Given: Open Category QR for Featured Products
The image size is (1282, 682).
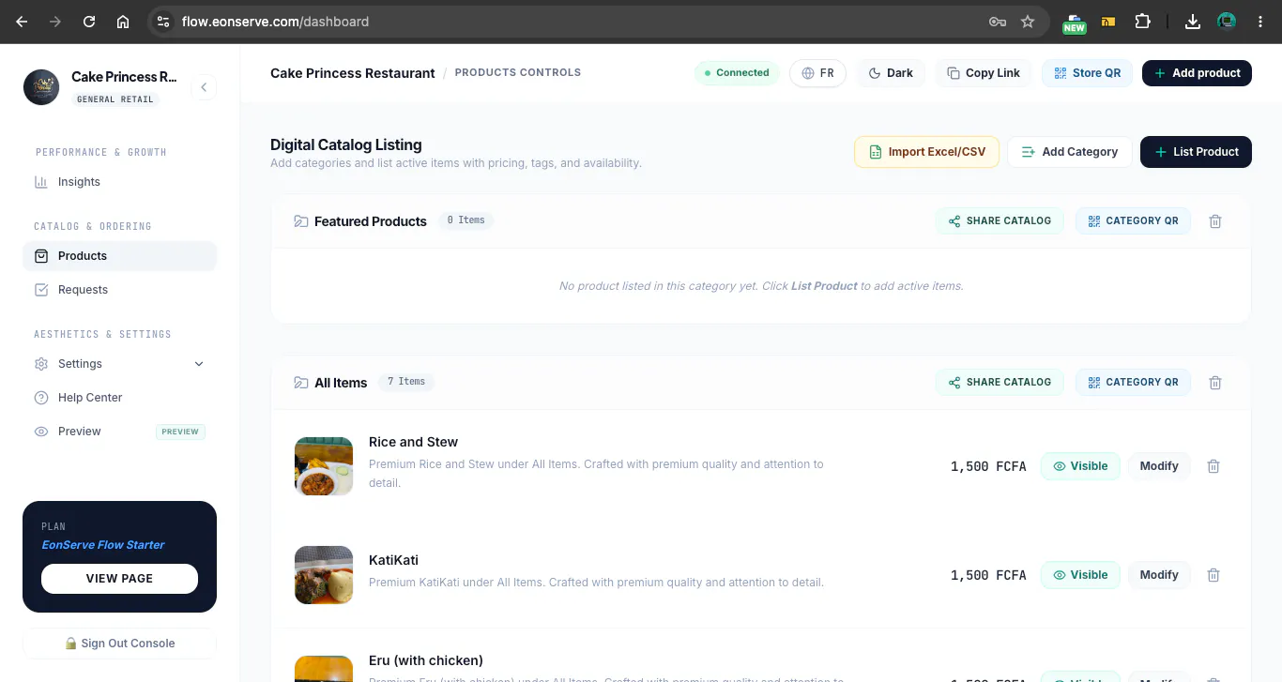Looking at the screenshot, I should 1133,221.
